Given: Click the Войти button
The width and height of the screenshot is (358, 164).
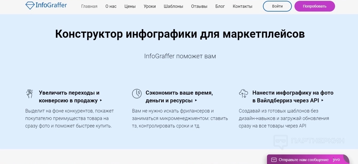Looking at the screenshot, I should 277,6.
